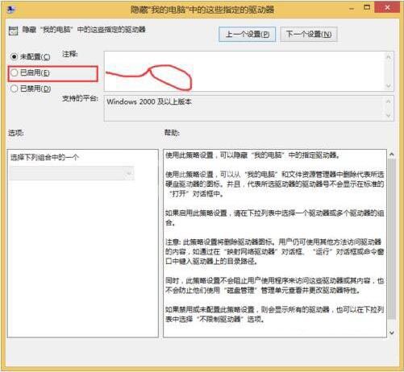Screen dimensions: 404x372
Task: Maximize the policy settings window
Action: click(x=367, y=7)
